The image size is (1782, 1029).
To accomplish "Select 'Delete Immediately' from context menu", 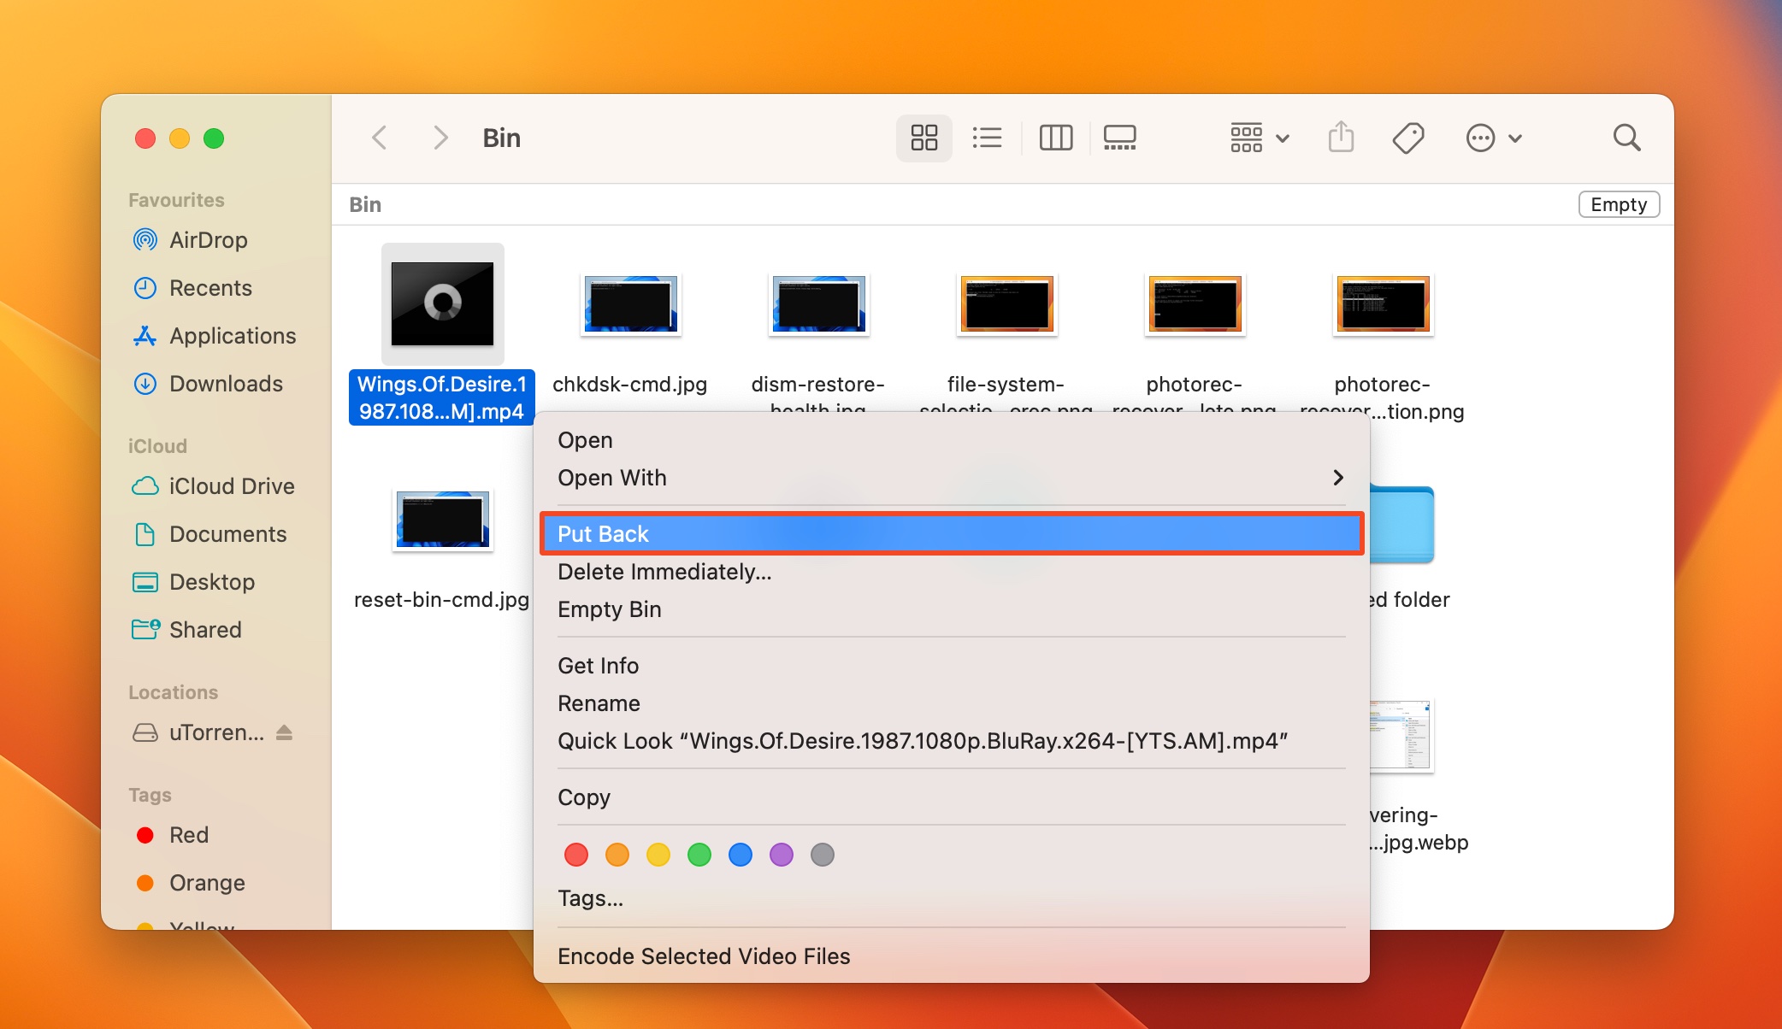I will click(x=664, y=571).
